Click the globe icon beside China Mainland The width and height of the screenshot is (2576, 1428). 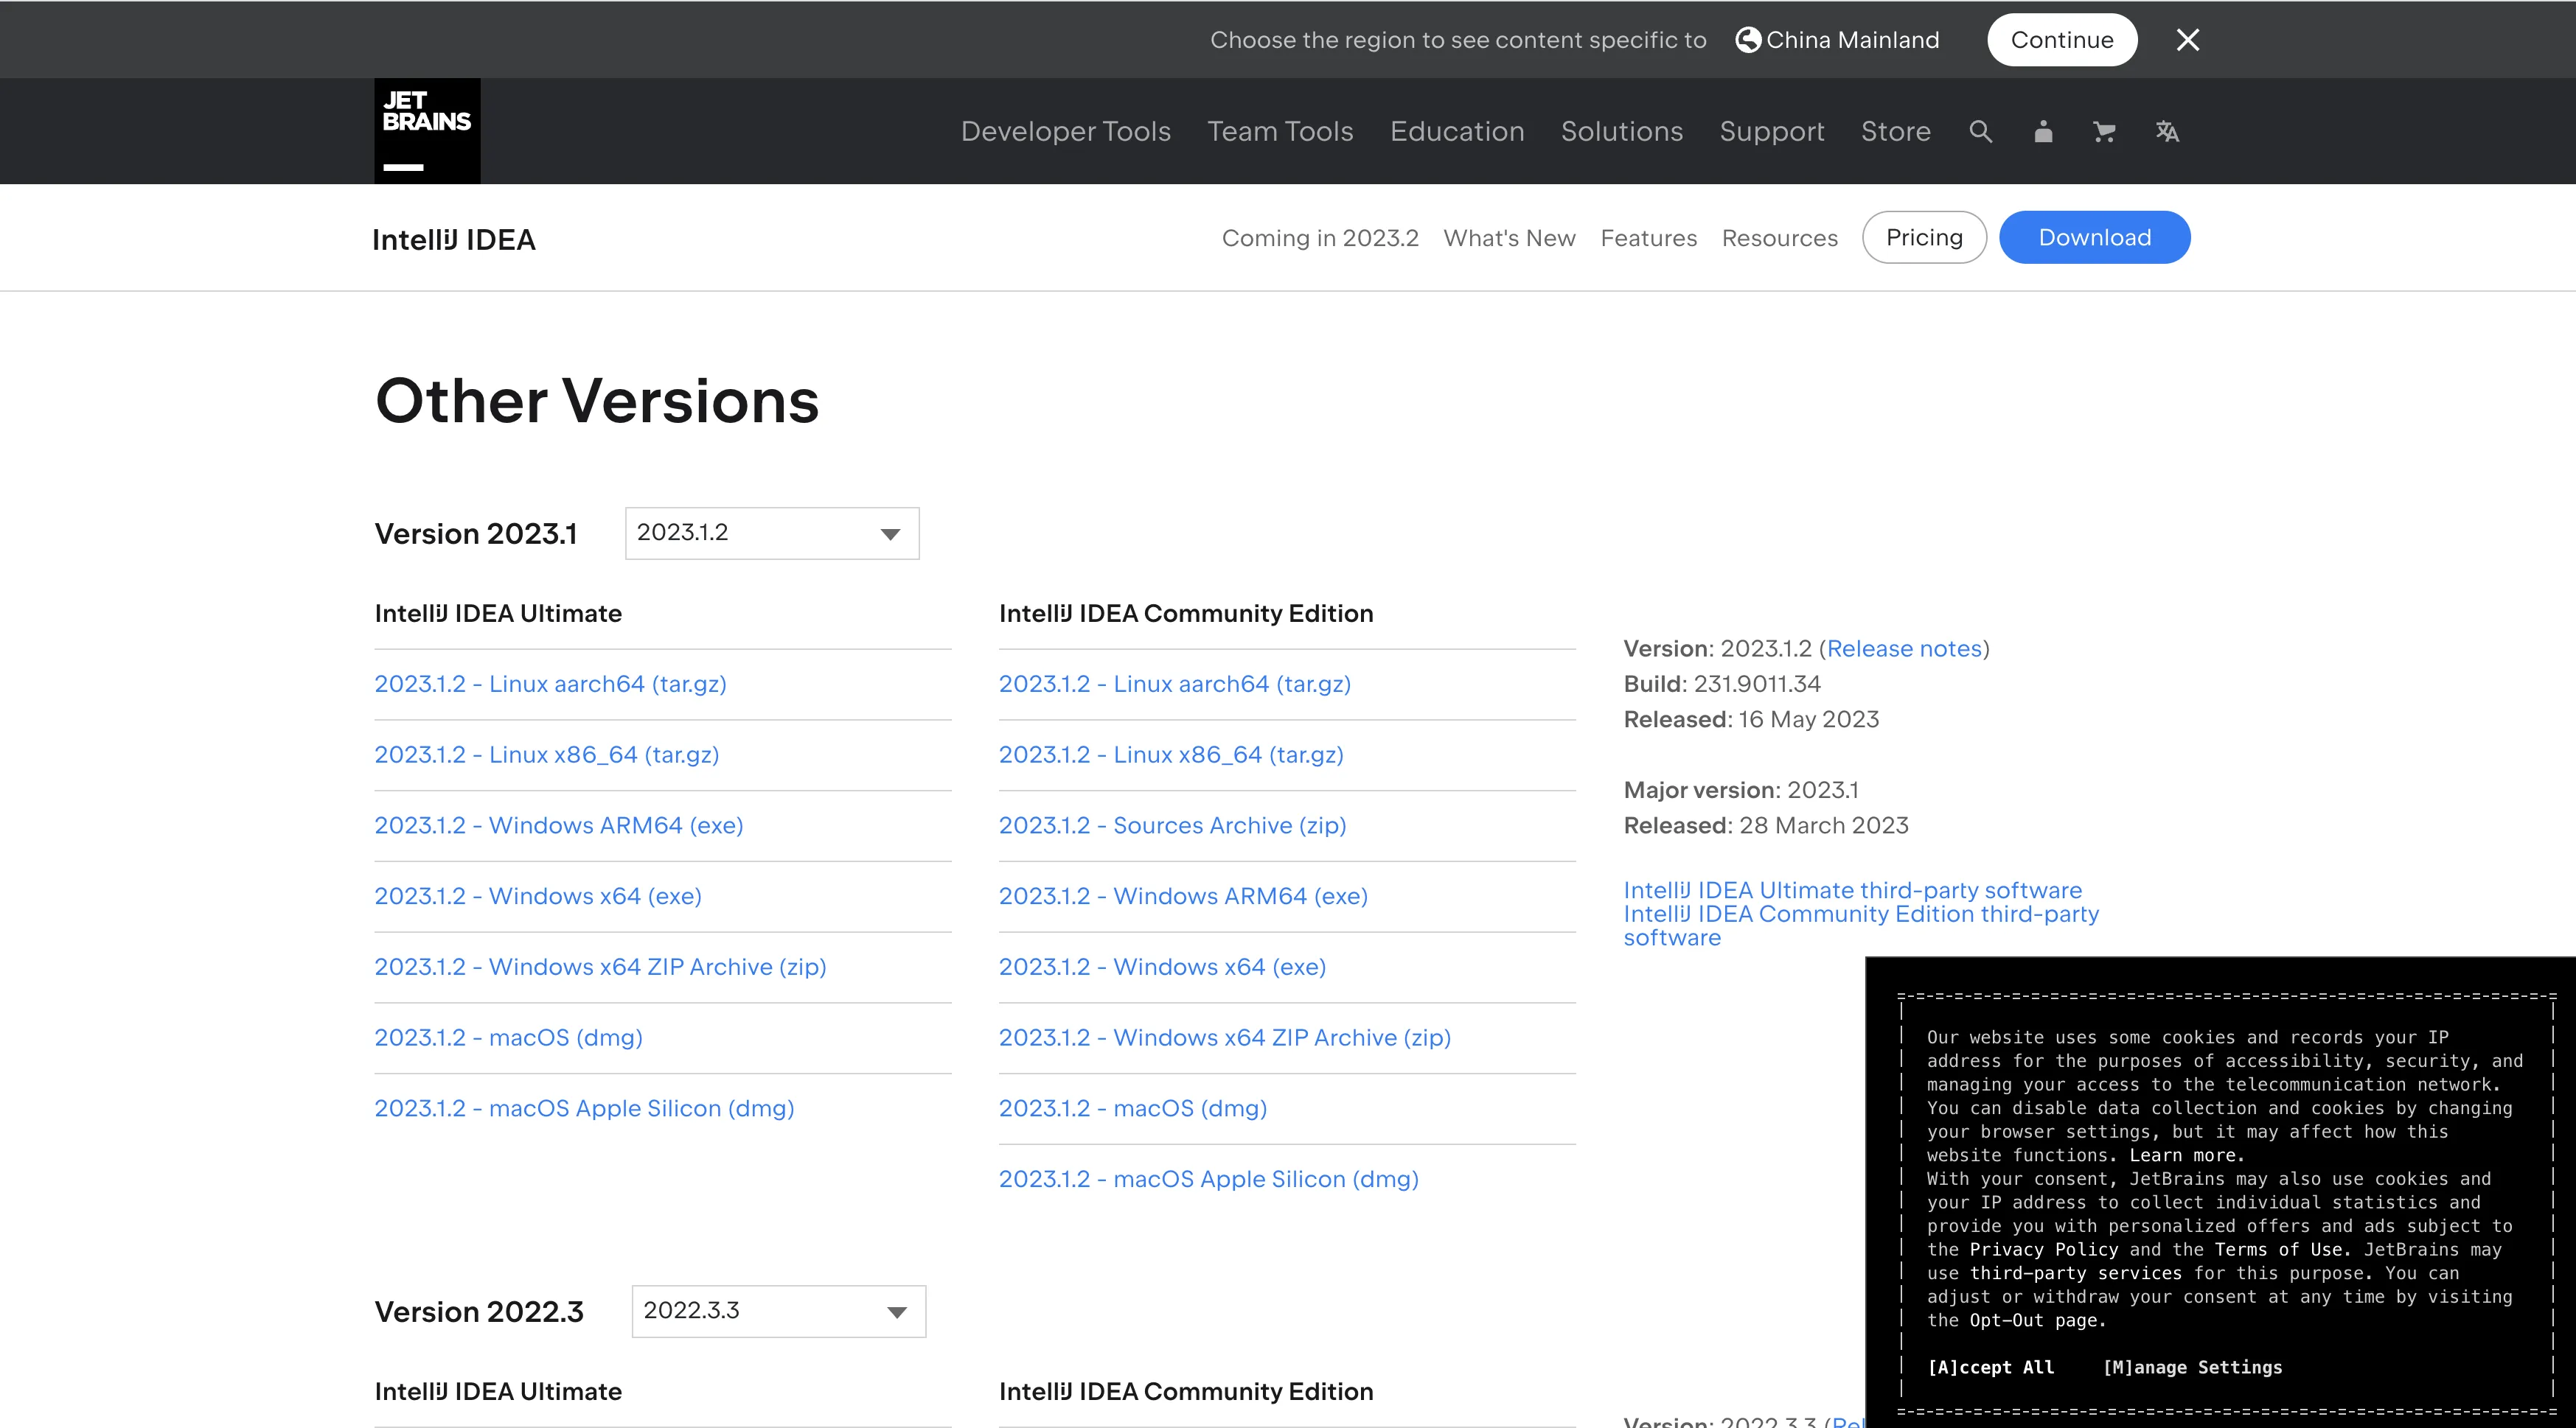point(1747,40)
